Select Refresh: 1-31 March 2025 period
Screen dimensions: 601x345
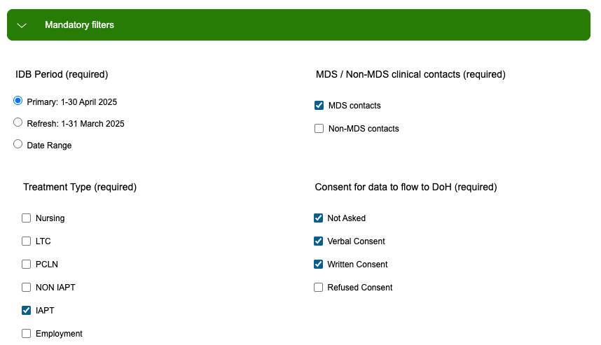18,122
